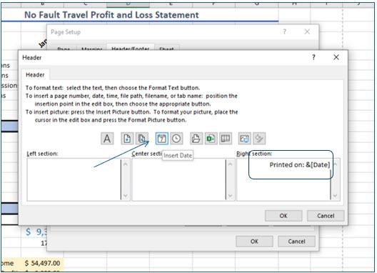Close the Page Setup dialog
This screenshot has height=273, width=377.
click(307, 31)
